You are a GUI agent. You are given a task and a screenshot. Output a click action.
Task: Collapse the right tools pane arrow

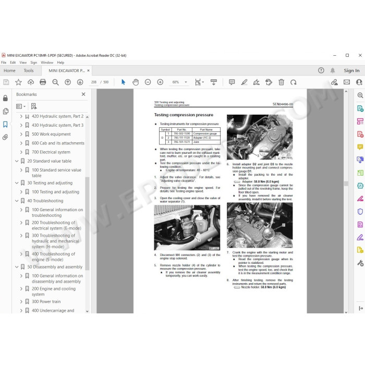pos(361,309)
